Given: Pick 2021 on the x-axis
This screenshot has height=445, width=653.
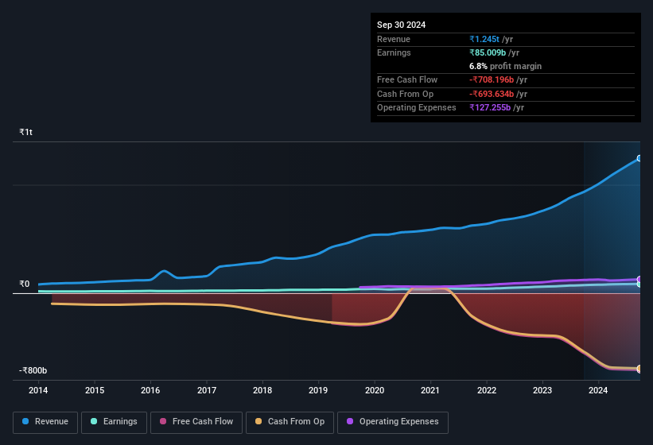Looking at the screenshot, I should pyautogui.click(x=430, y=390).
